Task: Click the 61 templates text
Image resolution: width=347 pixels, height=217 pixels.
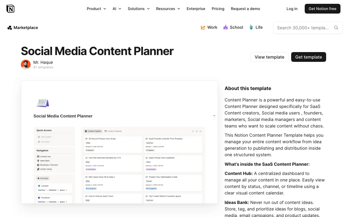Action: click(x=43, y=67)
